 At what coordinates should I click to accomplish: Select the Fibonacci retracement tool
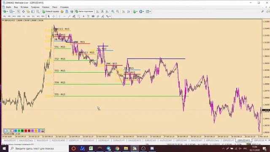tap(79, 16)
